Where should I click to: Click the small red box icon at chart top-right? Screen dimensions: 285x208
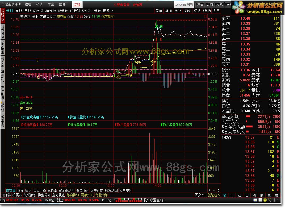(206, 16)
